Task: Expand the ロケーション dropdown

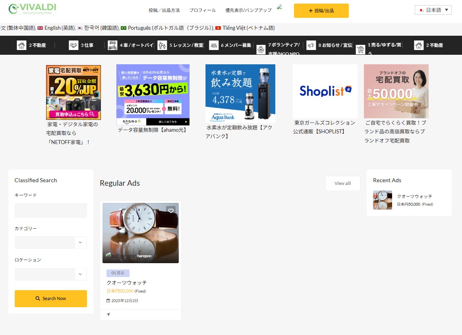Action: (81, 274)
